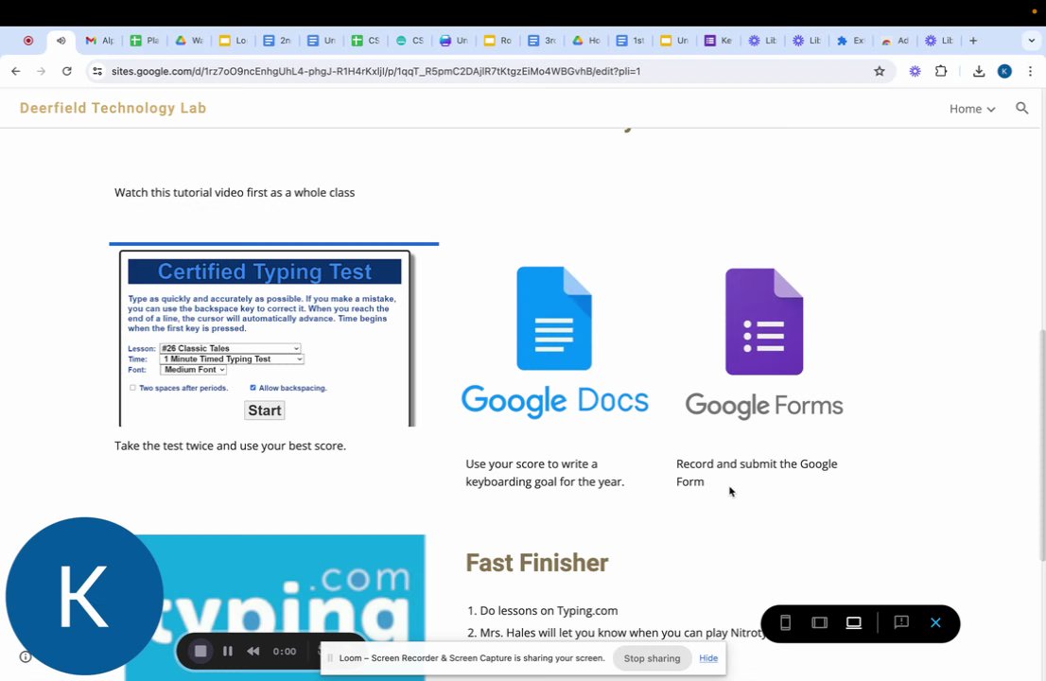Switch to the '3rc' Docs tab
Viewport: 1046px width, 681px height.
(x=542, y=41)
